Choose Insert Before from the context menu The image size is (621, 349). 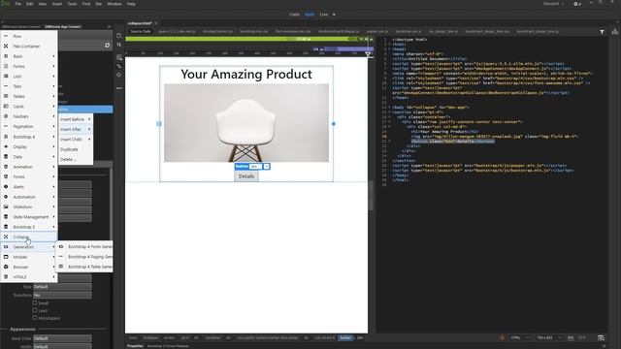[76, 119]
